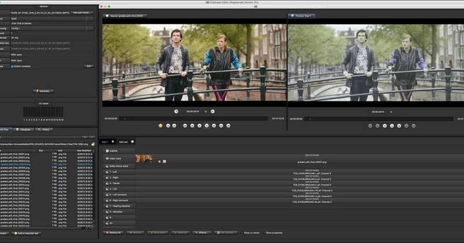464x243 pixels.
Task: Click the folder browse icon beside media path
Action: [x=93, y=144]
